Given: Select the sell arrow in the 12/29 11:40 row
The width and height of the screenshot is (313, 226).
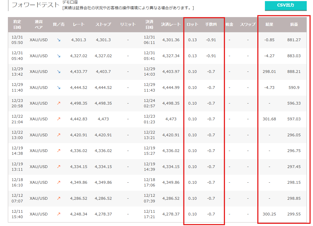Looking at the screenshot, I should tap(59, 88).
